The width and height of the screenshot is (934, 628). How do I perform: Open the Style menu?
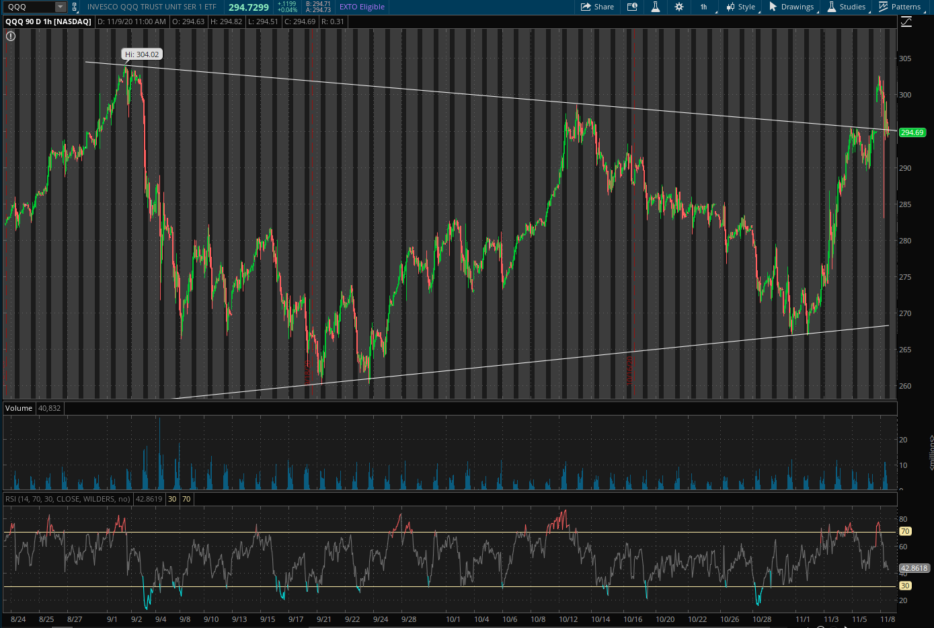(x=741, y=7)
